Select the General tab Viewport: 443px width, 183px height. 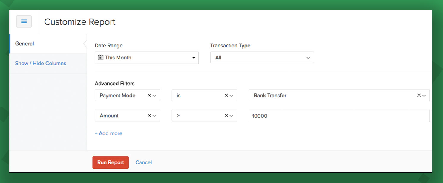coord(24,44)
